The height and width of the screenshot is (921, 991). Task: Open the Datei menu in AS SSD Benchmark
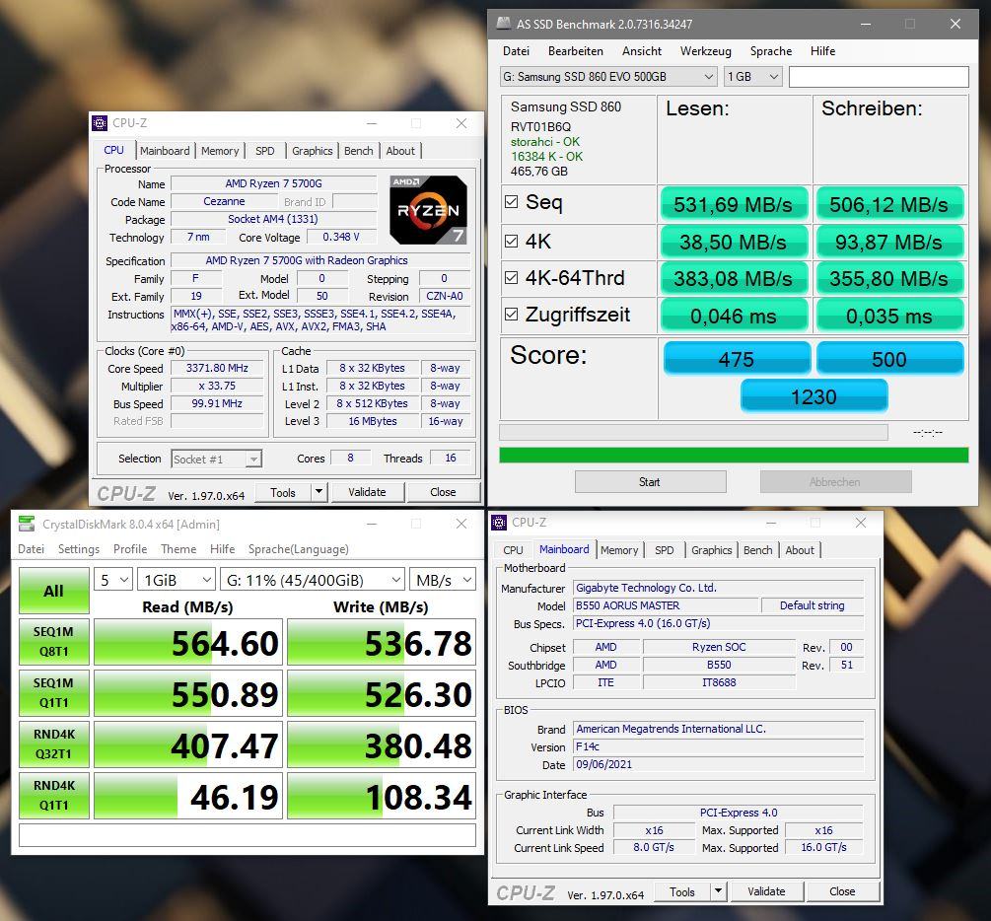tap(516, 51)
